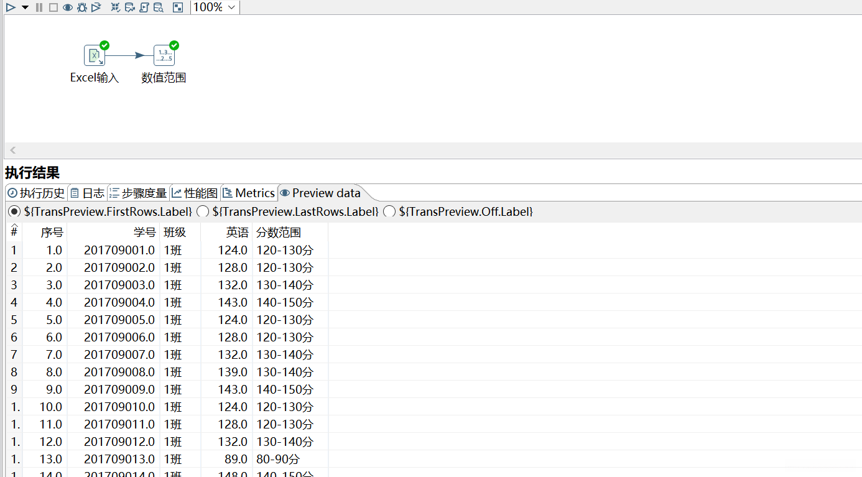Select 学号 cell 201709008.0
This screenshot has height=477, width=862.
113,372
